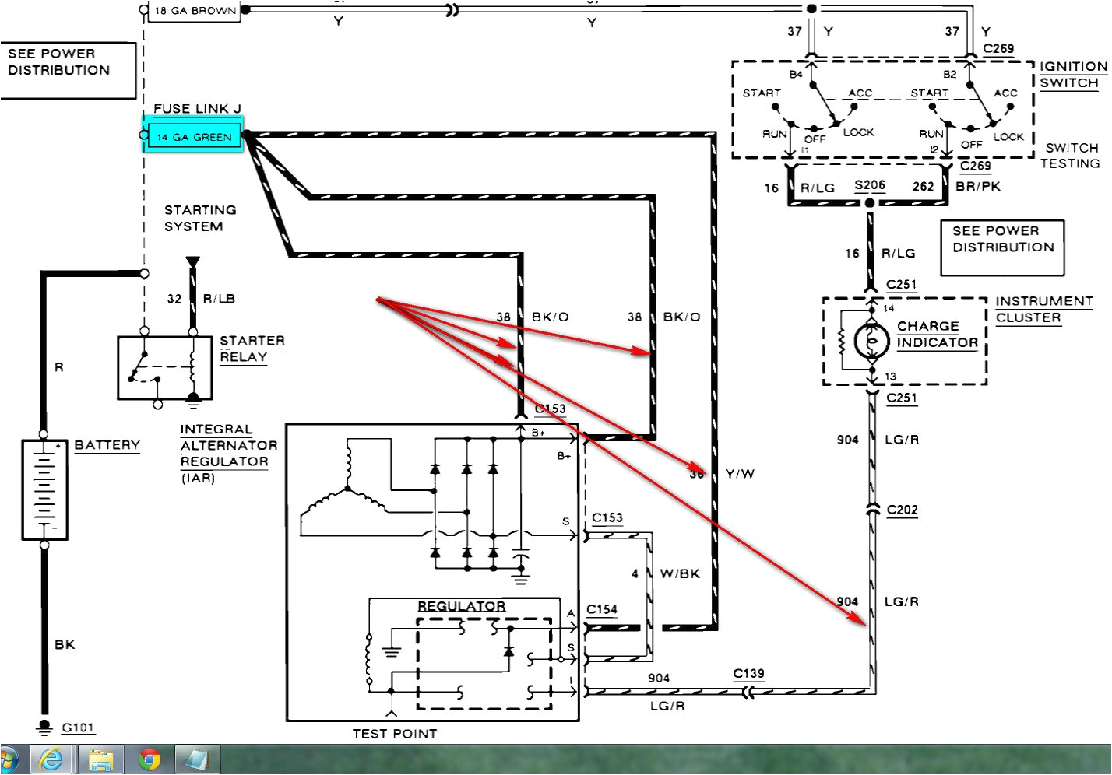This screenshot has width=1112, height=775.
Task: Click the Google Chrome taskbar icon
Action: click(149, 759)
